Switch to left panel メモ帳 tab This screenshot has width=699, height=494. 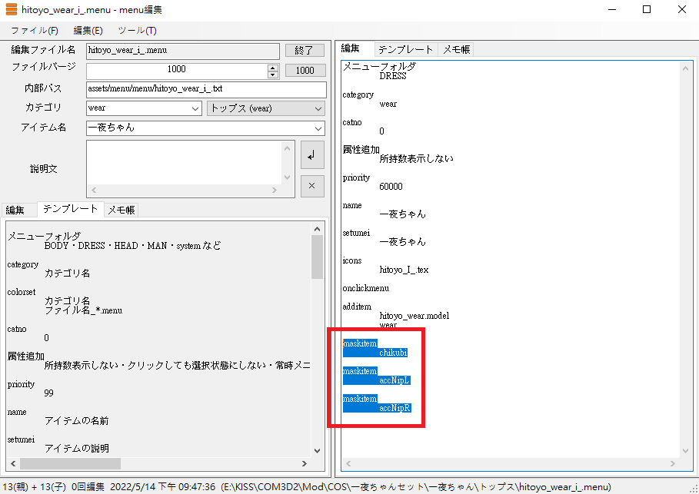tap(121, 210)
